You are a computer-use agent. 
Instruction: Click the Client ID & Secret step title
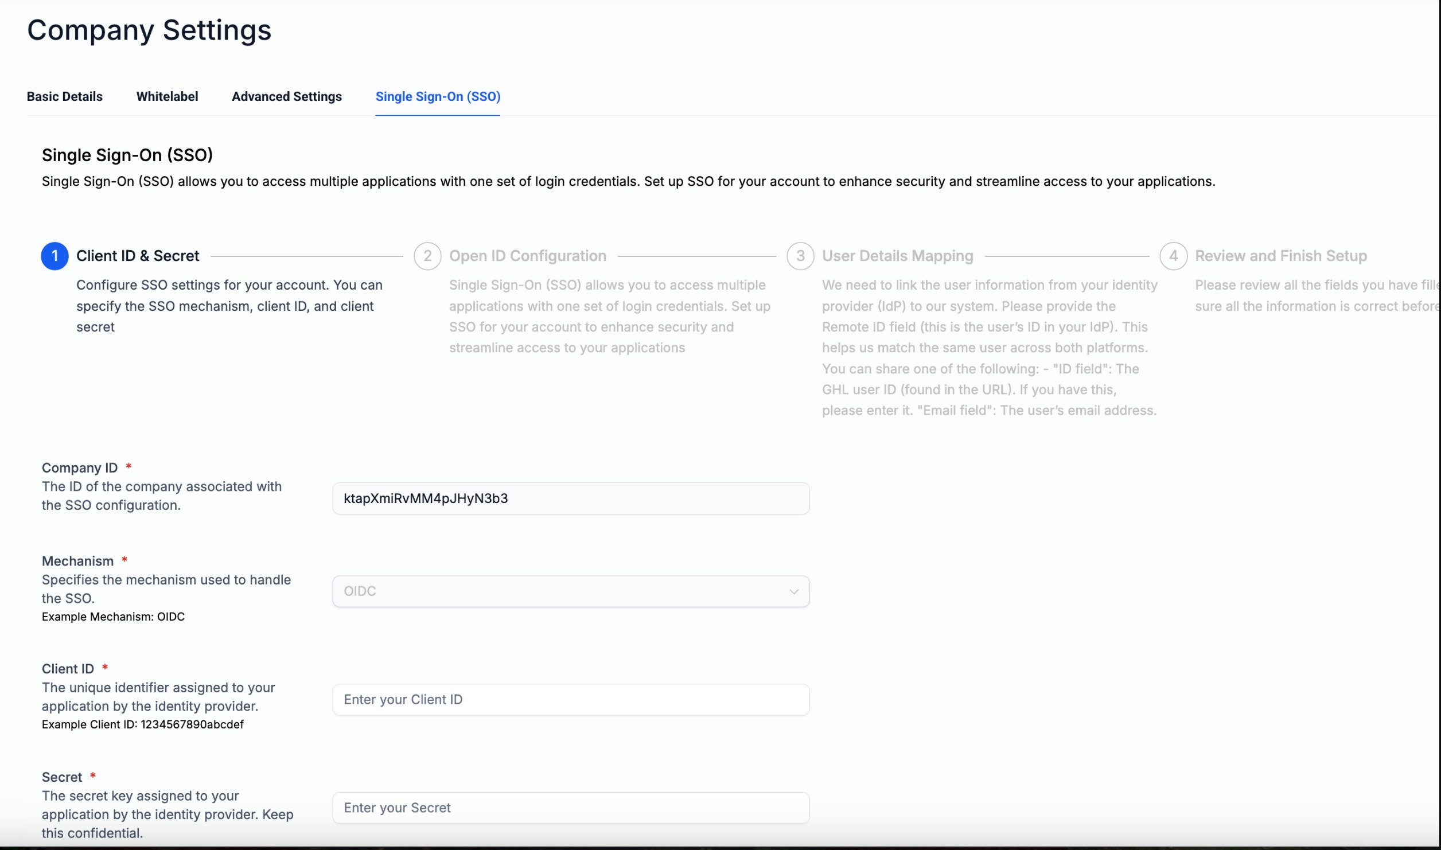pyautogui.click(x=138, y=256)
